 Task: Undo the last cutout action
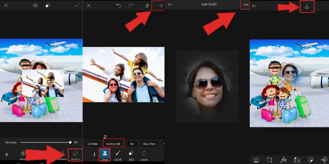tap(118, 6)
